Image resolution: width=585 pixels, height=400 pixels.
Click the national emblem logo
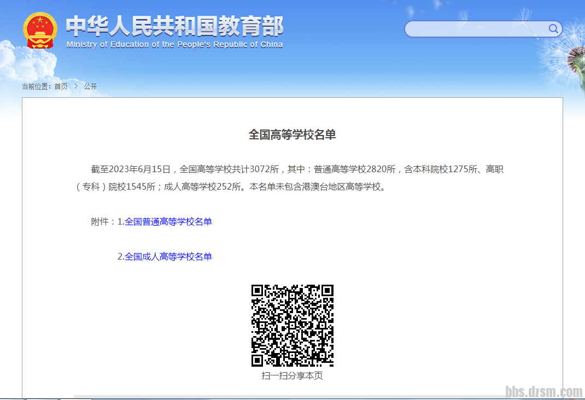40,31
